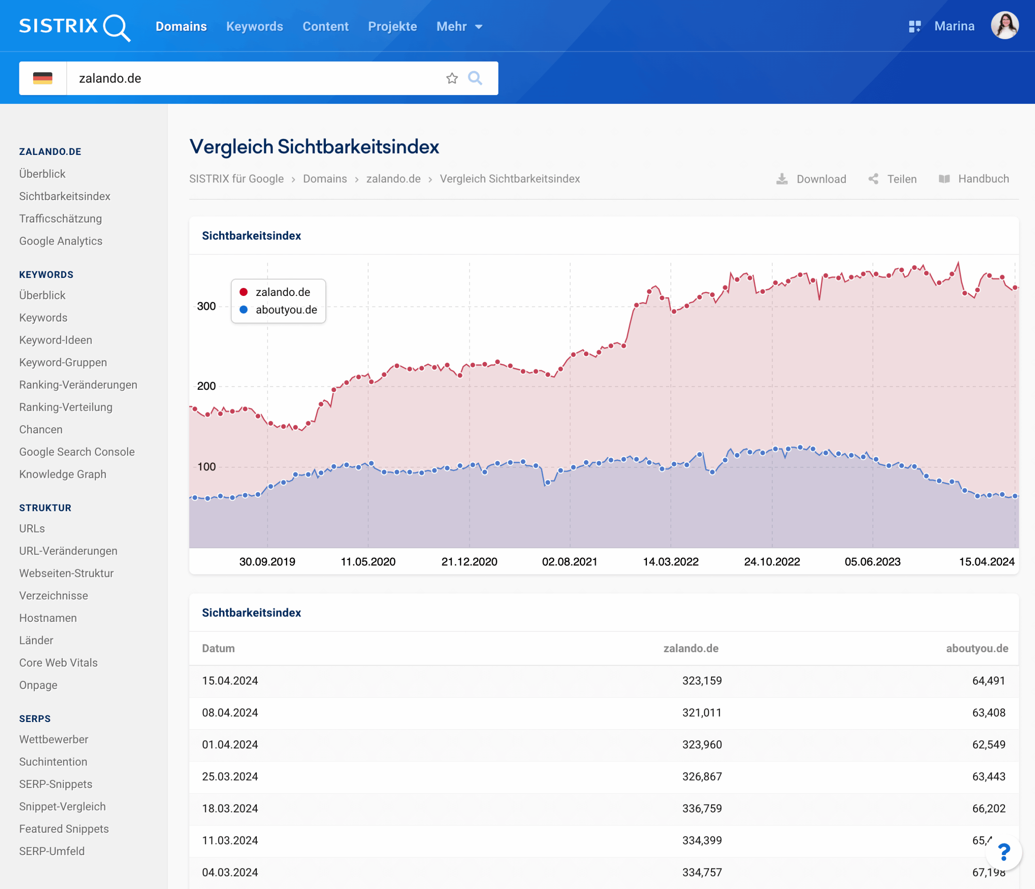Go to zalando.de breadcrumb link

(393, 179)
